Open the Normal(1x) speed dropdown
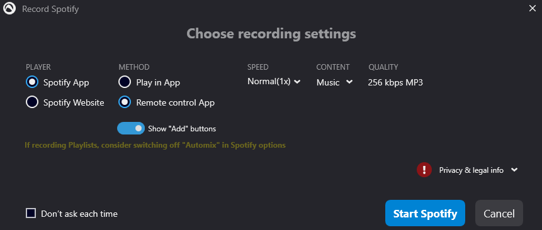Image resolution: width=542 pixels, height=230 pixels. [274, 82]
